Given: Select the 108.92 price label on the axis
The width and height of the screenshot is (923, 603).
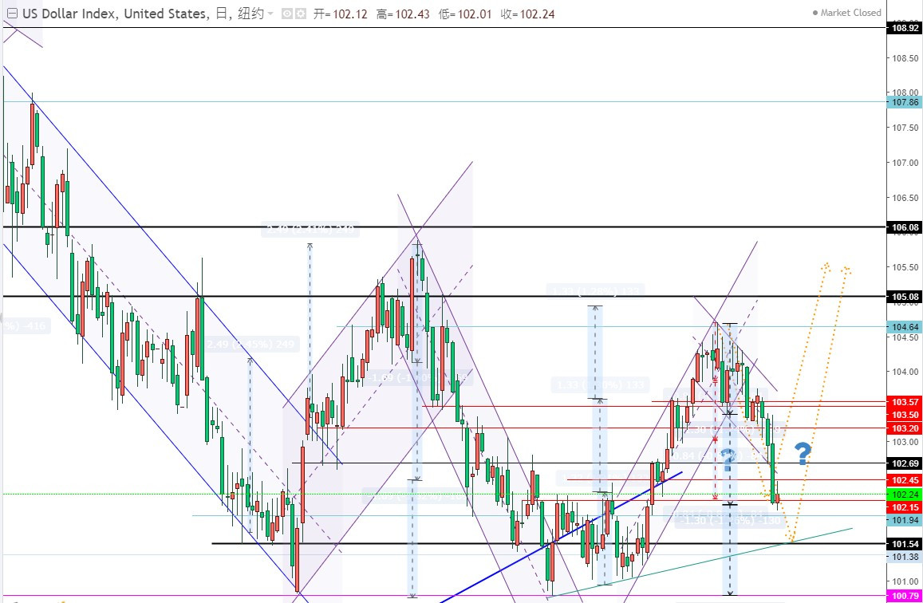Looking at the screenshot, I should (x=905, y=28).
